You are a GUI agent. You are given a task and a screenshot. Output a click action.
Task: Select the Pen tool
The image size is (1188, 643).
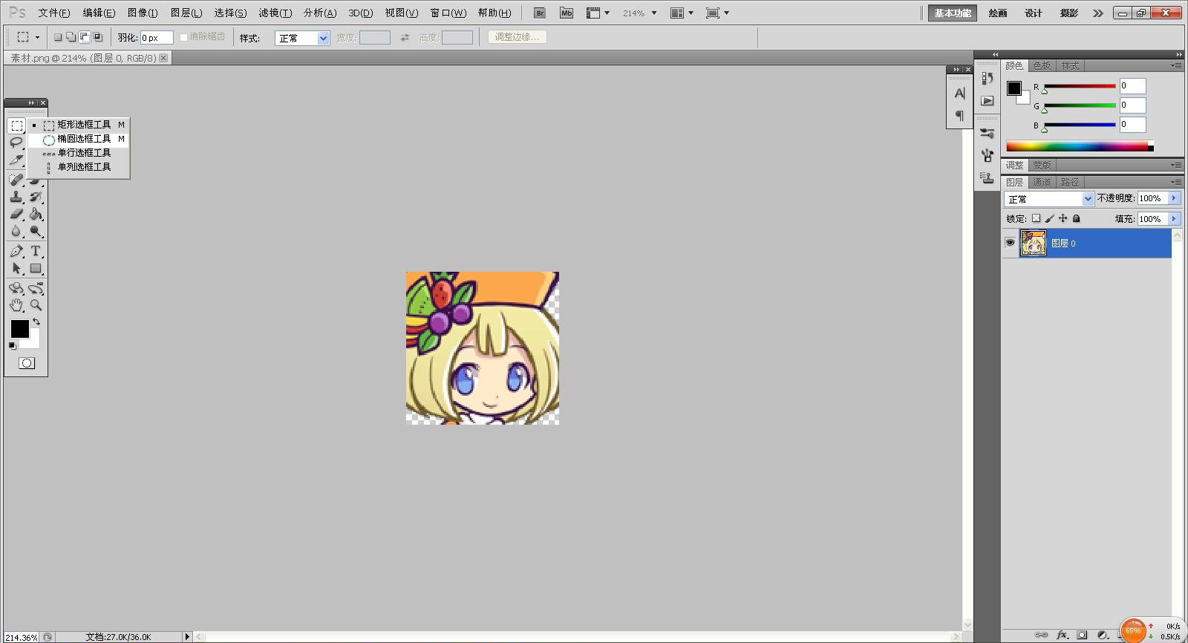[x=16, y=251]
